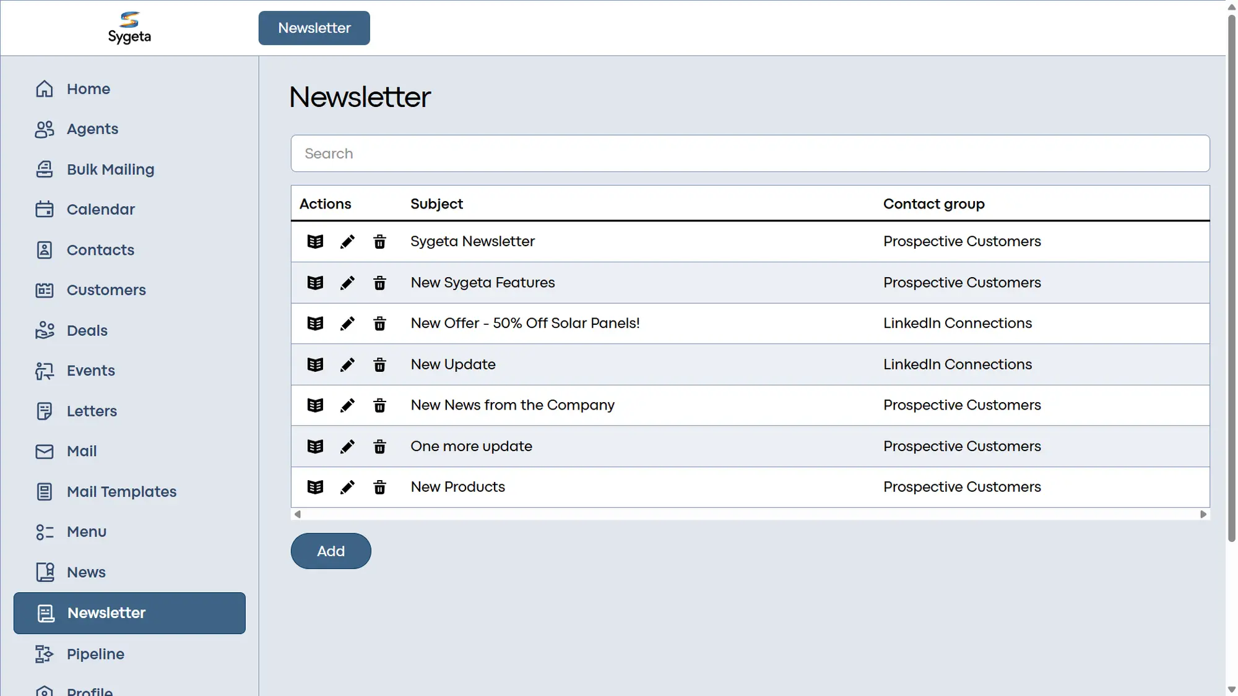Edit the Sygeta Newsletter row
Screen dimensions: 1238x696
click(x=347, y=241)
